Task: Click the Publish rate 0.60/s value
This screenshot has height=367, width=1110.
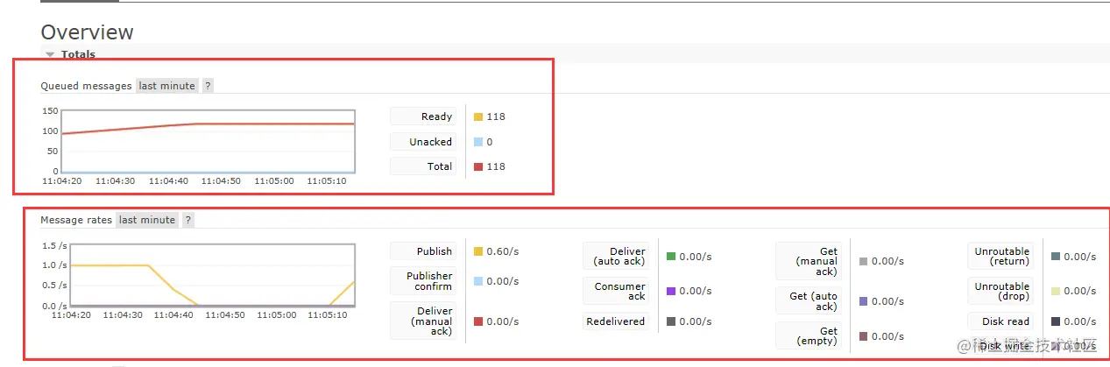Action: (x=503, y=251)
